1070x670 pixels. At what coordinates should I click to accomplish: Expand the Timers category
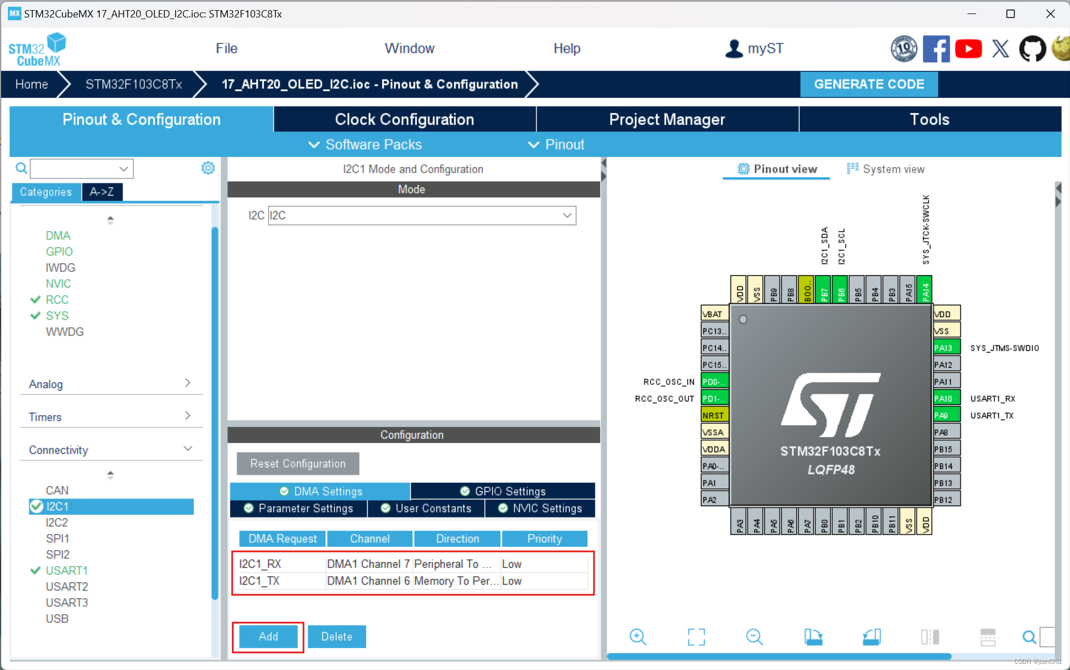click(111, 417)
